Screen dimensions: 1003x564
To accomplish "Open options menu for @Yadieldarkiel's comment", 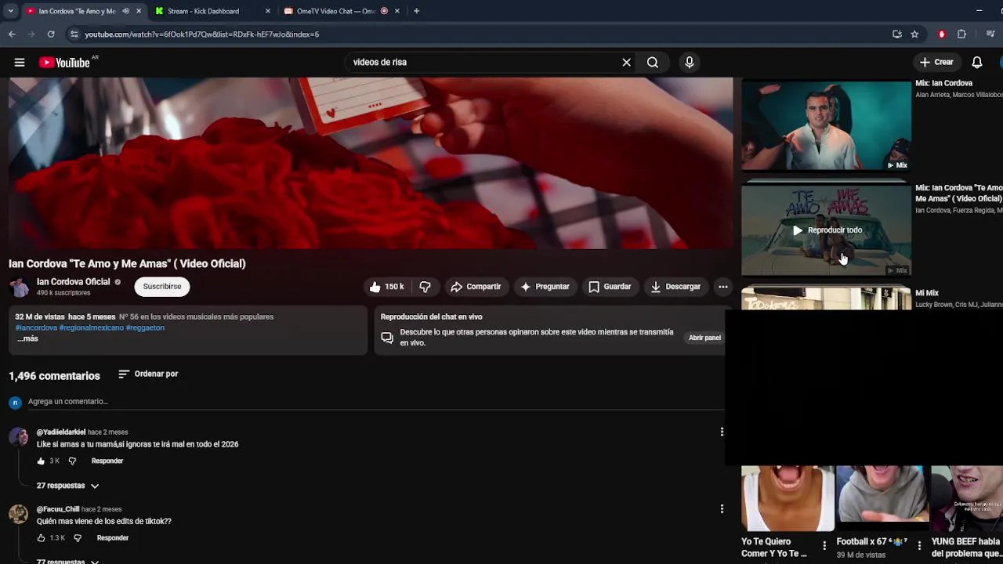I will (x=722, y=432).
